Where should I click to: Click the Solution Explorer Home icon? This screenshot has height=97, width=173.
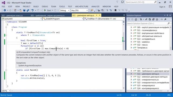tap(136, 19)
